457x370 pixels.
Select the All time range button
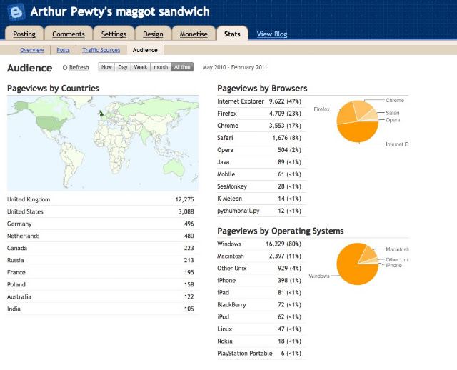(x=182, y=67)
